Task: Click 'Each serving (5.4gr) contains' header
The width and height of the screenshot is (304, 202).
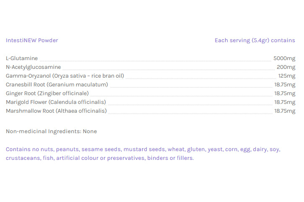Action: (255, 40)
